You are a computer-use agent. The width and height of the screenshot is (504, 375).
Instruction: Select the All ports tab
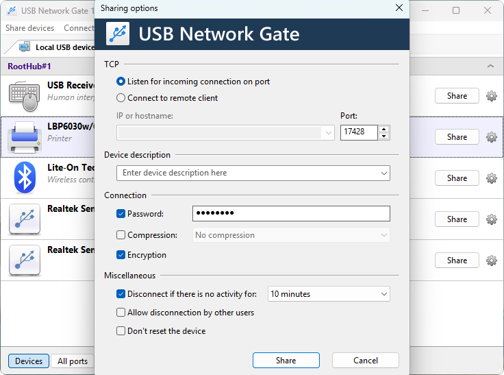(x=73, y=361)
